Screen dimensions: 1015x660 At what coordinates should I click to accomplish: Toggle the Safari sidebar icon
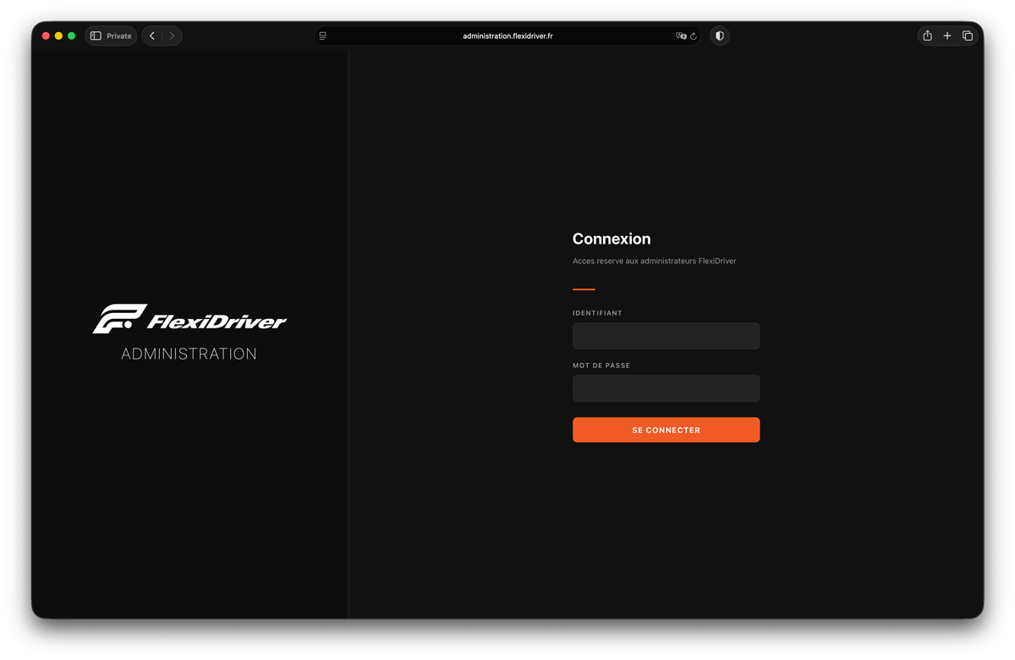click(x=96, y=36)
